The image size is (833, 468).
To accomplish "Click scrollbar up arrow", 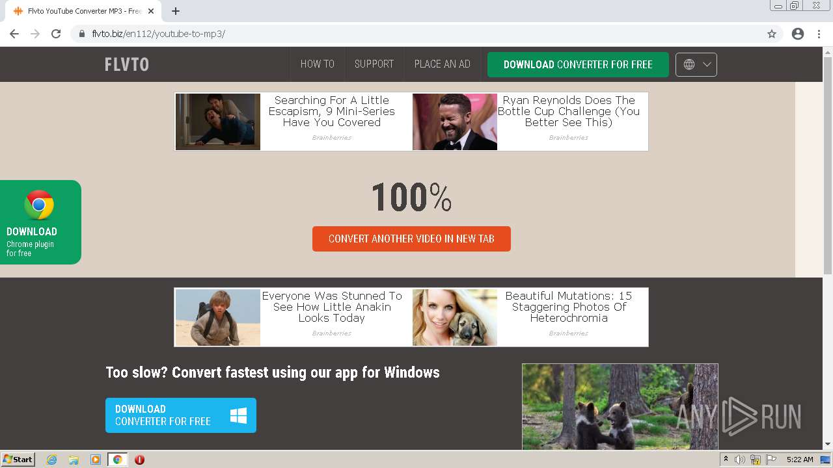I will pos(828,51).
